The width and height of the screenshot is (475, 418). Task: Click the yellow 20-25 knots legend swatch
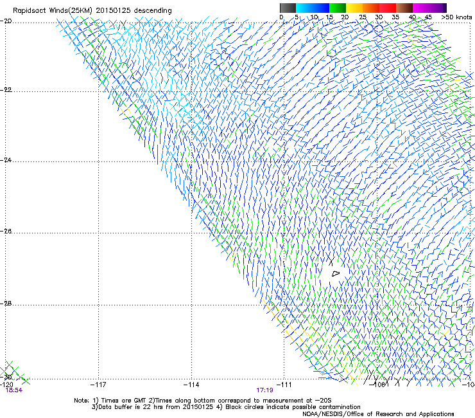pos(354,8)
